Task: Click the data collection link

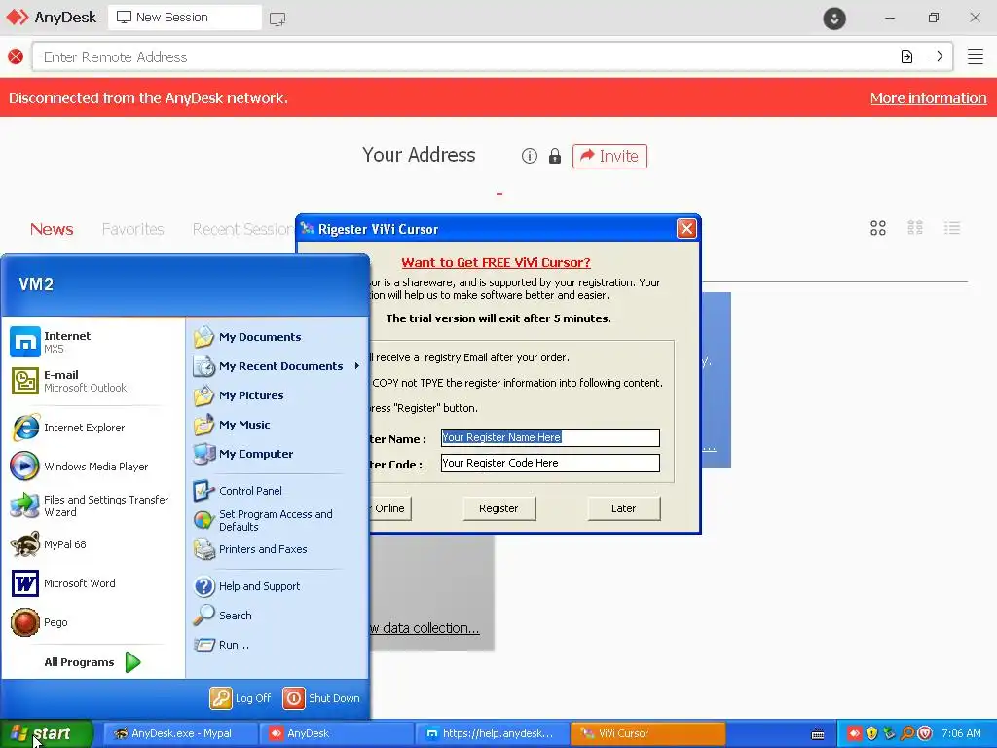Action: tap(425, 628)
